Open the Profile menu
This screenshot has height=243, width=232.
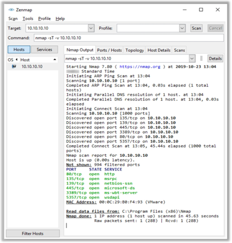coord(44,18)
